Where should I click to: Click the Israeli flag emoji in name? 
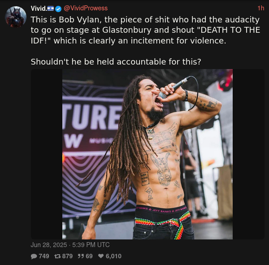tap(51, 9)
